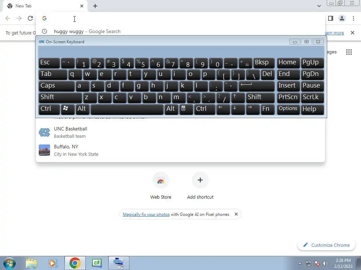Tap the down arrow key
Screen dimensions: 361x270
coord(238,110)
